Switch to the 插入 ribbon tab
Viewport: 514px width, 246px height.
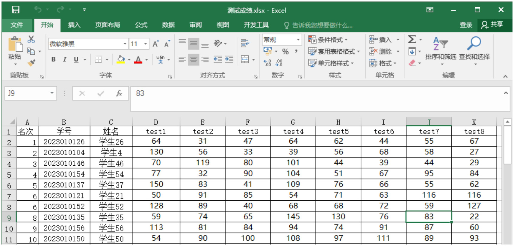pos(74,25)
